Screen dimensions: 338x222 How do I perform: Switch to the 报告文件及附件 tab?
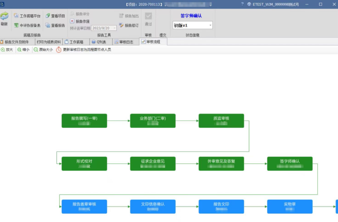[17, 42]
